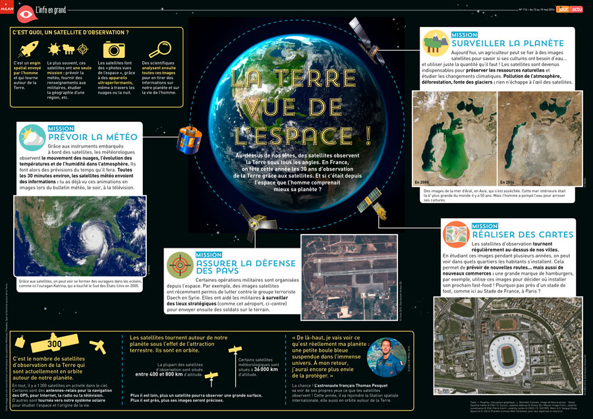The image size is (593, 419).
Task: Click the 'En 2014' label
Action: tap(507, 182)
